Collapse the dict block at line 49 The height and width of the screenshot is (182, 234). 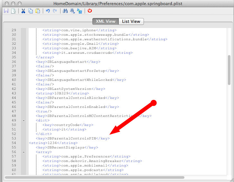click(x=23, y=120)
